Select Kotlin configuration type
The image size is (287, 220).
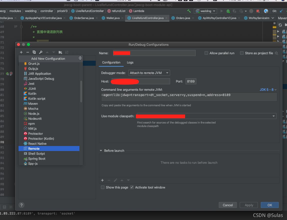point(49,93)
